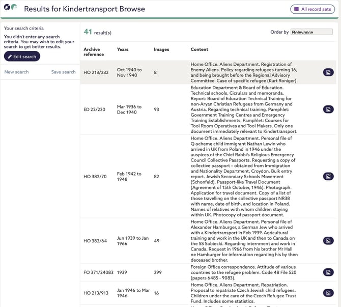Open images for record HO 213/232

(x=328, y=73)
